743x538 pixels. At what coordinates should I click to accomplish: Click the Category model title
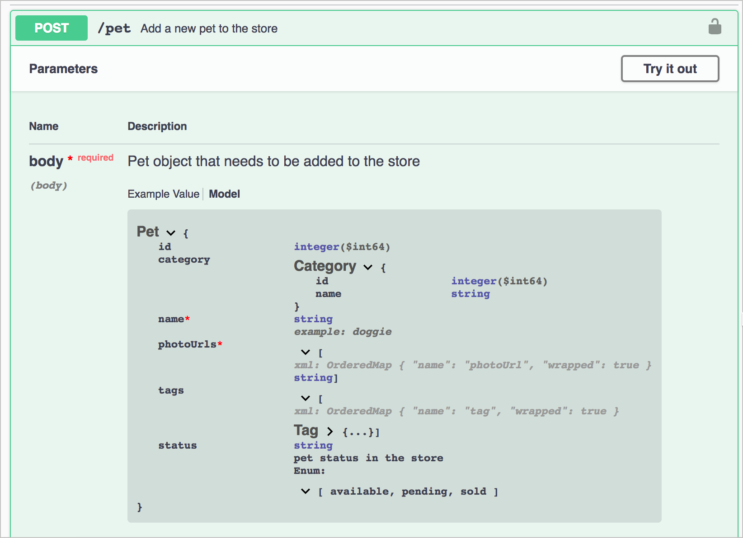pyautogui.click(x=325, y=266)
